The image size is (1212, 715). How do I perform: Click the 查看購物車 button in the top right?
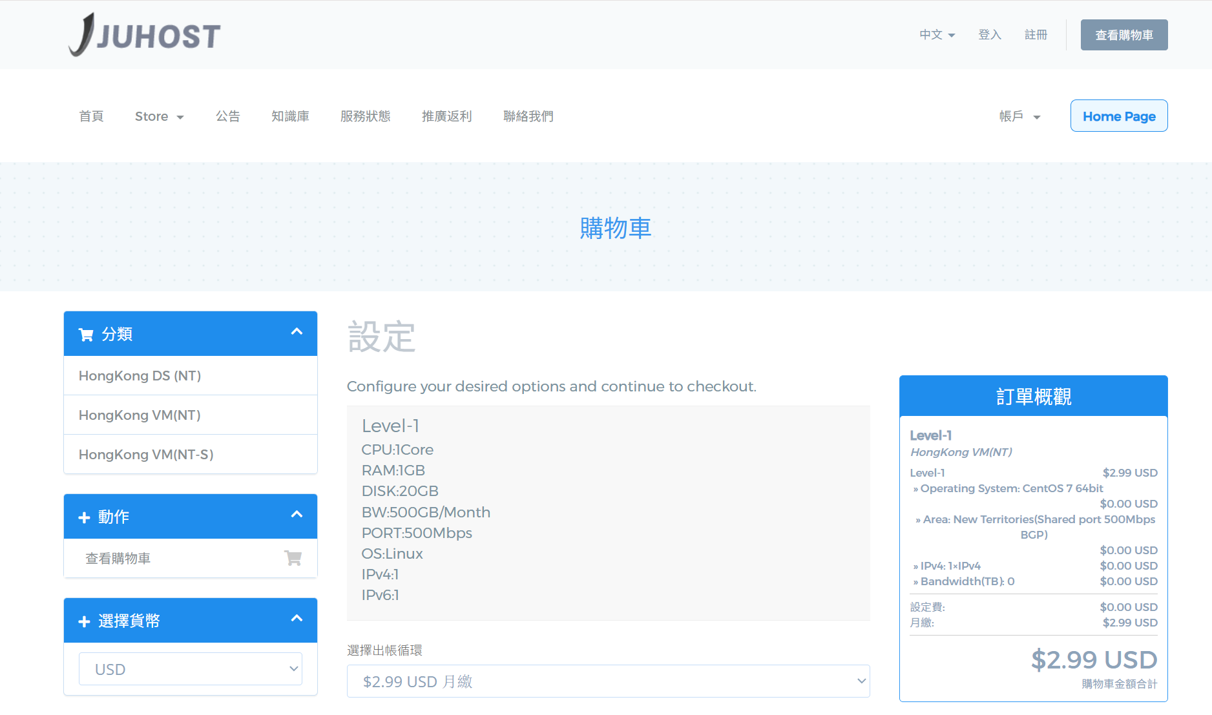click(x=1123, y=35)
